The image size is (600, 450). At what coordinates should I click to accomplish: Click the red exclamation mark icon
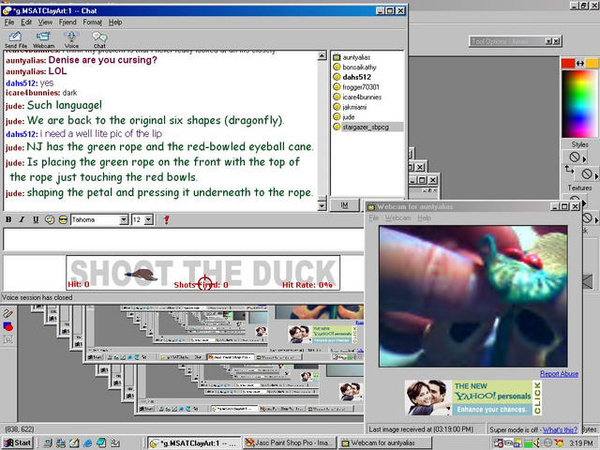(x=166, y=219)
